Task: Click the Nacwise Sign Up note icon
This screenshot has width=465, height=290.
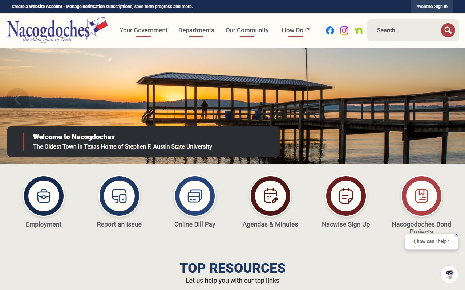Action: pos(346,196)
